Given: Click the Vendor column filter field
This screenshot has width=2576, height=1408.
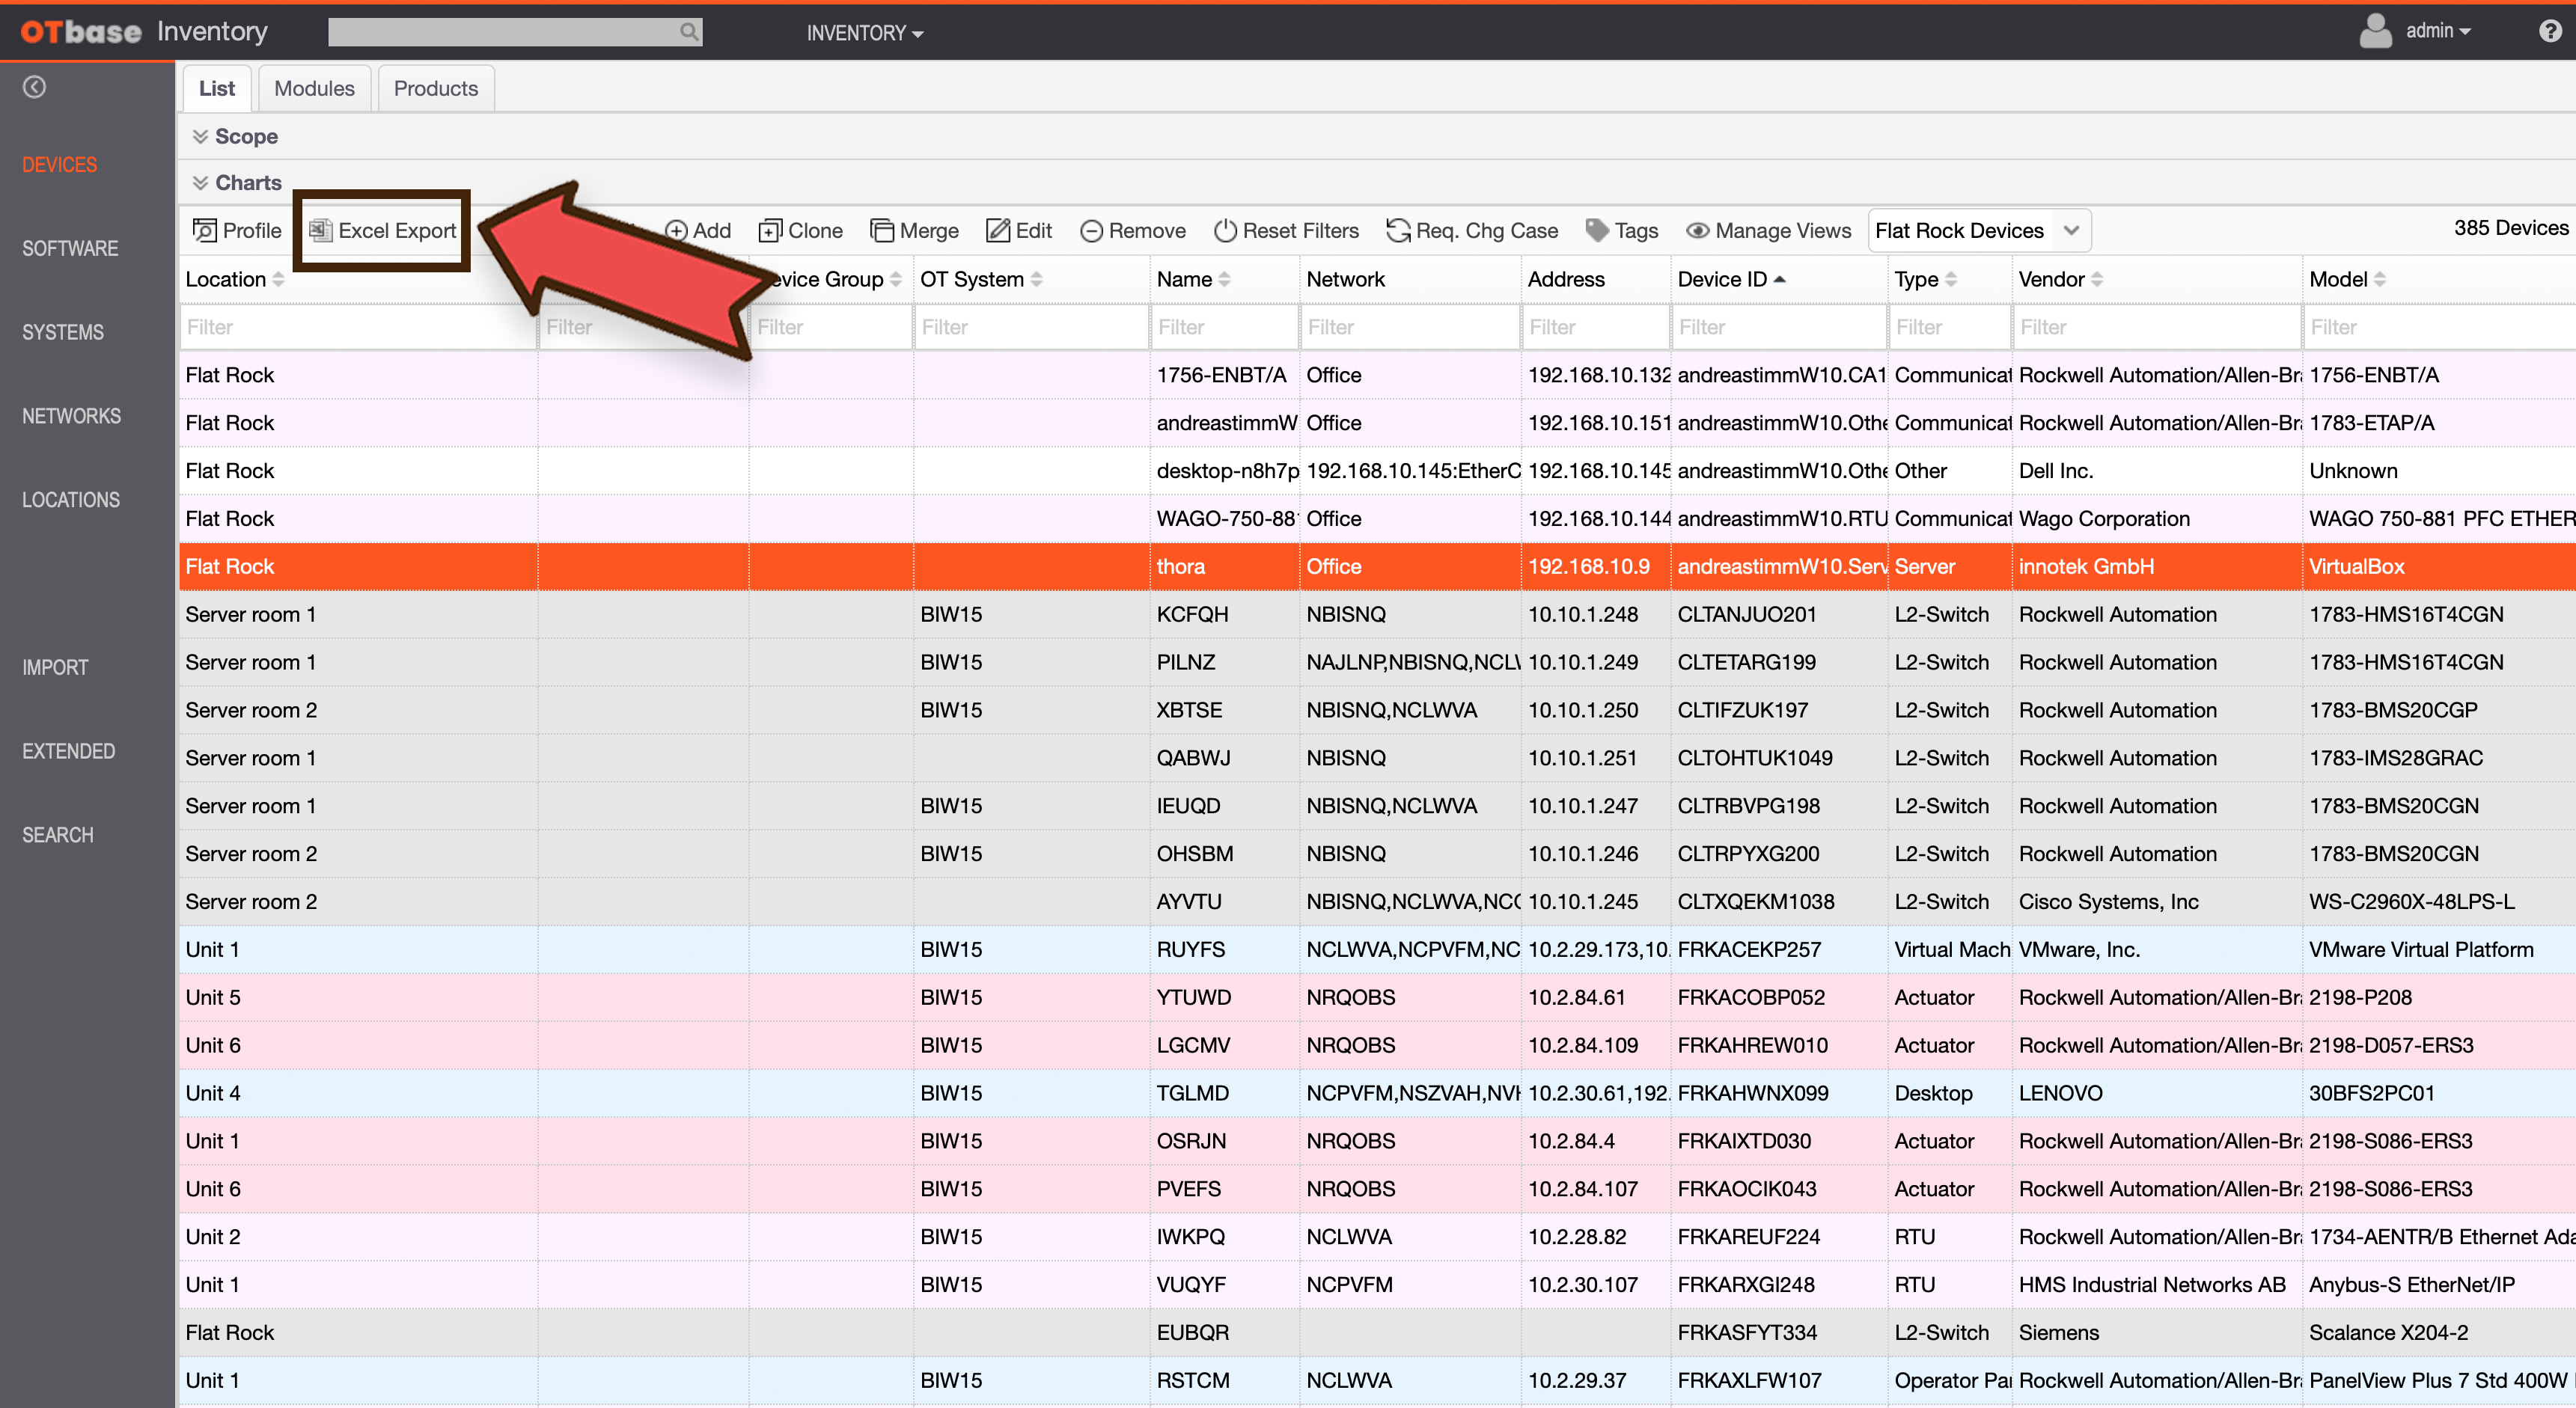Looking at the screenshot, I should click(x=2155, y=327).
